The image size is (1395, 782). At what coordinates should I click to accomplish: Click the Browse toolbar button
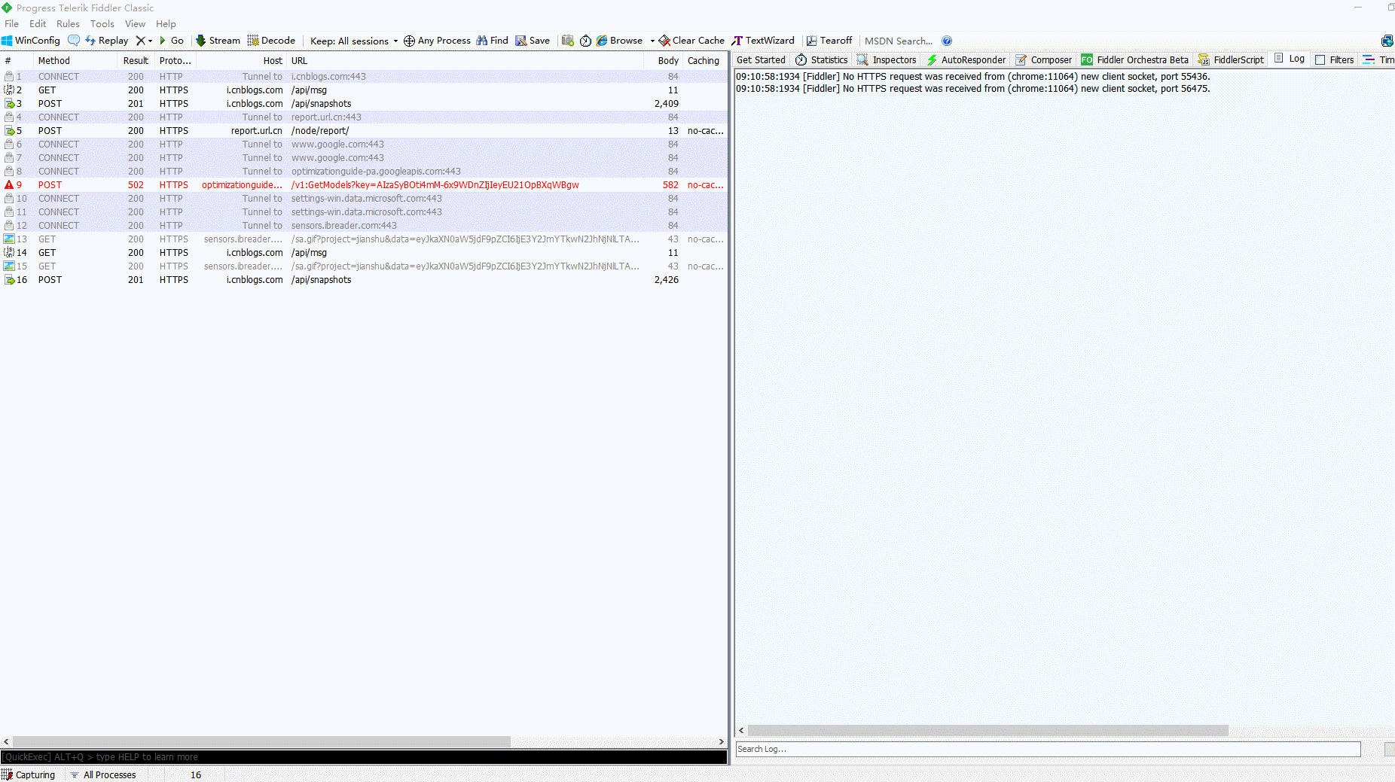[619, 41]
